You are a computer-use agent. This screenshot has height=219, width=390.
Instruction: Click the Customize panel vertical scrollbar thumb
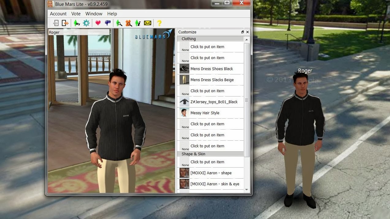point(247,100)
